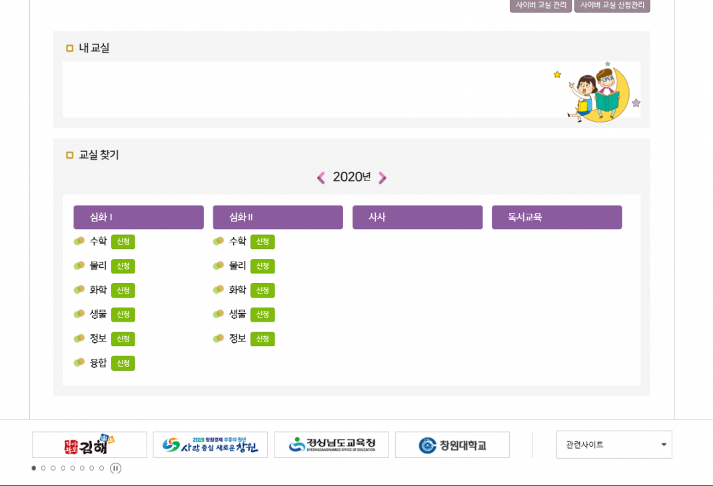The image size is (713, 486).
Task: Go to previous year with left arrow
Action: click(321, 178)
